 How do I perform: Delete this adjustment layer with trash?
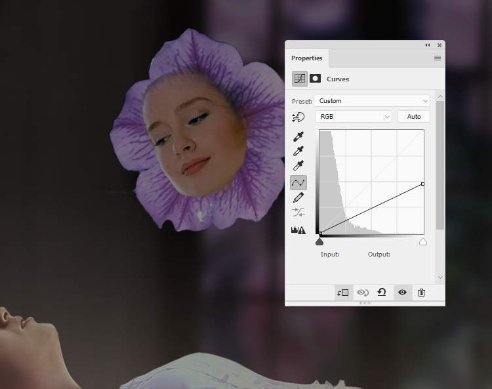[x=421, y=293]
